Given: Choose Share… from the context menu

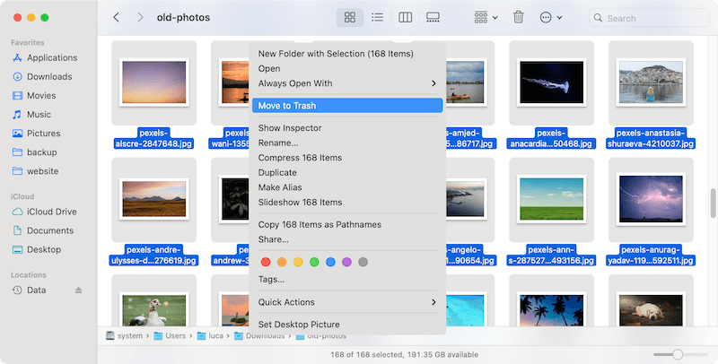Looking at the screenshot, I should pos(347,239).
